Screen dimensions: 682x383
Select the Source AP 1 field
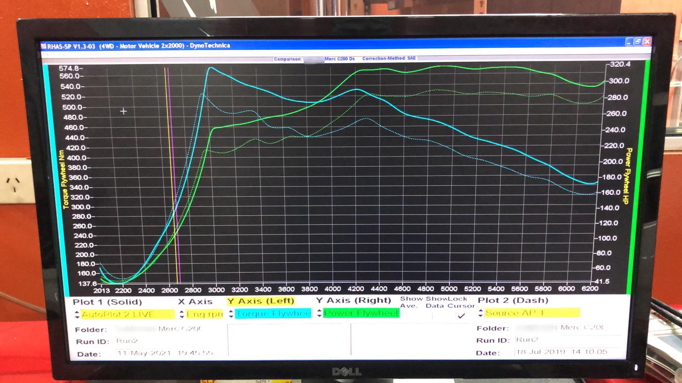pyautogui.click(x=532, y=313)
